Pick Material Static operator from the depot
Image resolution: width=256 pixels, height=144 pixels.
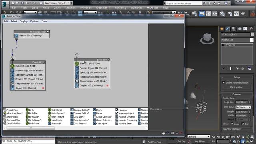click(124, 124)
